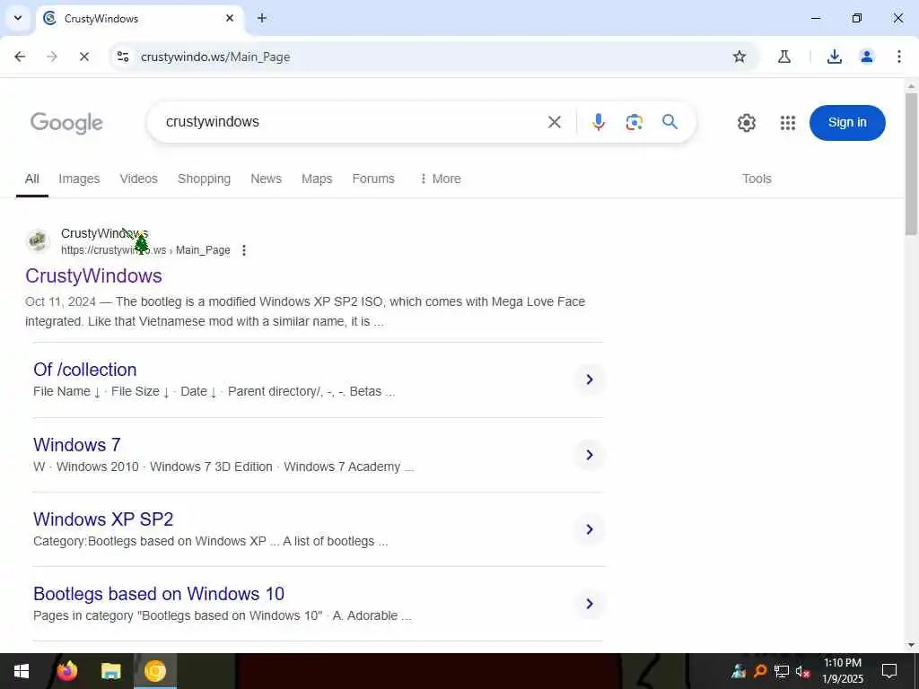
Task: Expand the Windows 7 chevron arrow
Action: click(590, 455)
